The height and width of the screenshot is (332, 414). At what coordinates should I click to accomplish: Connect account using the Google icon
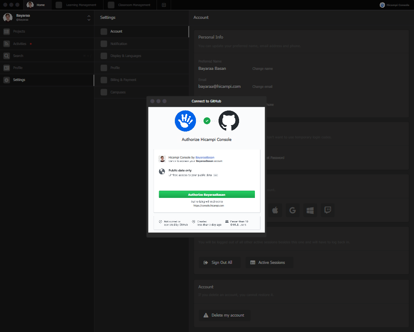point(293,210)
